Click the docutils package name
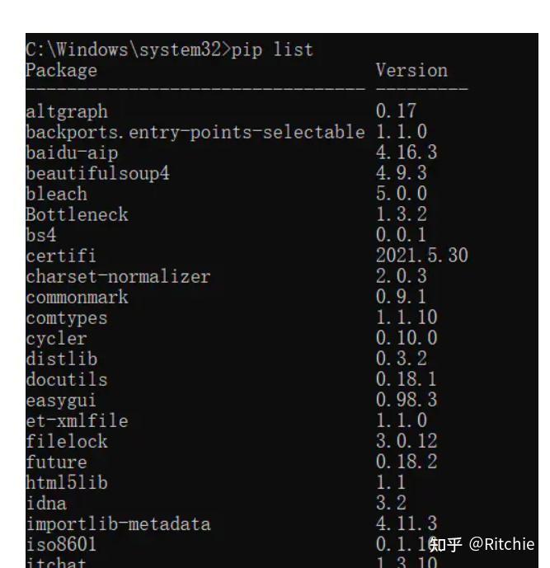 click(67, 379)
